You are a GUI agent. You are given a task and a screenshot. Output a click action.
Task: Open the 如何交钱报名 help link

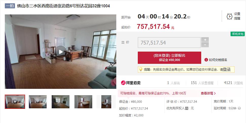tap(218, 60)
